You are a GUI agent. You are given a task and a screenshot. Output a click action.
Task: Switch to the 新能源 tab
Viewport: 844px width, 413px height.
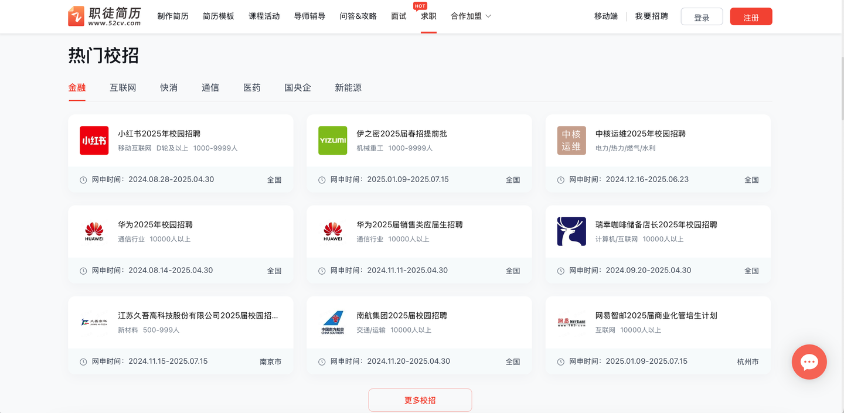tap(348, 88)
